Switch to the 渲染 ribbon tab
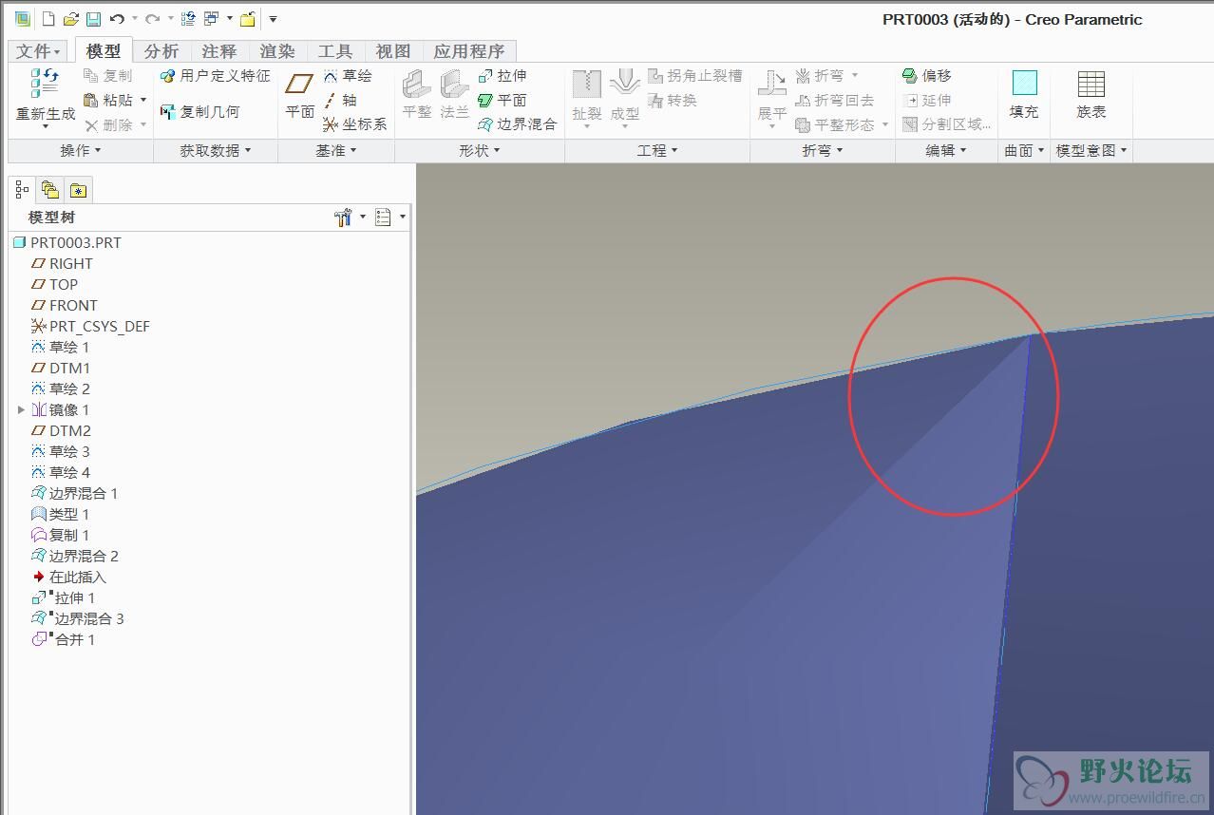This screenshot has width=1214, height=815. point(277,51)
